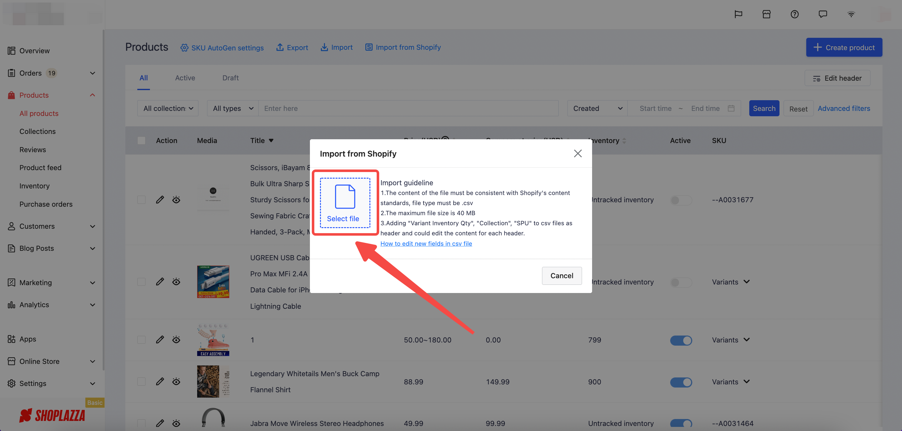
Task: Switch to the Draft tab
Action: (231, 78)
